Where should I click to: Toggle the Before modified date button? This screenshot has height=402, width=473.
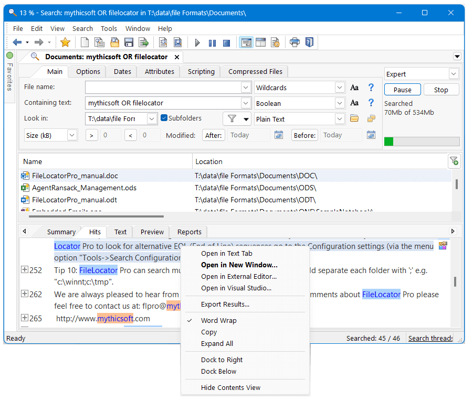[x=304, y=136]
